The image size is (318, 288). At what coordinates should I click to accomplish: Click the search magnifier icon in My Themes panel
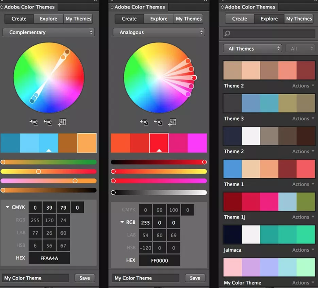[x=227, y=33]
